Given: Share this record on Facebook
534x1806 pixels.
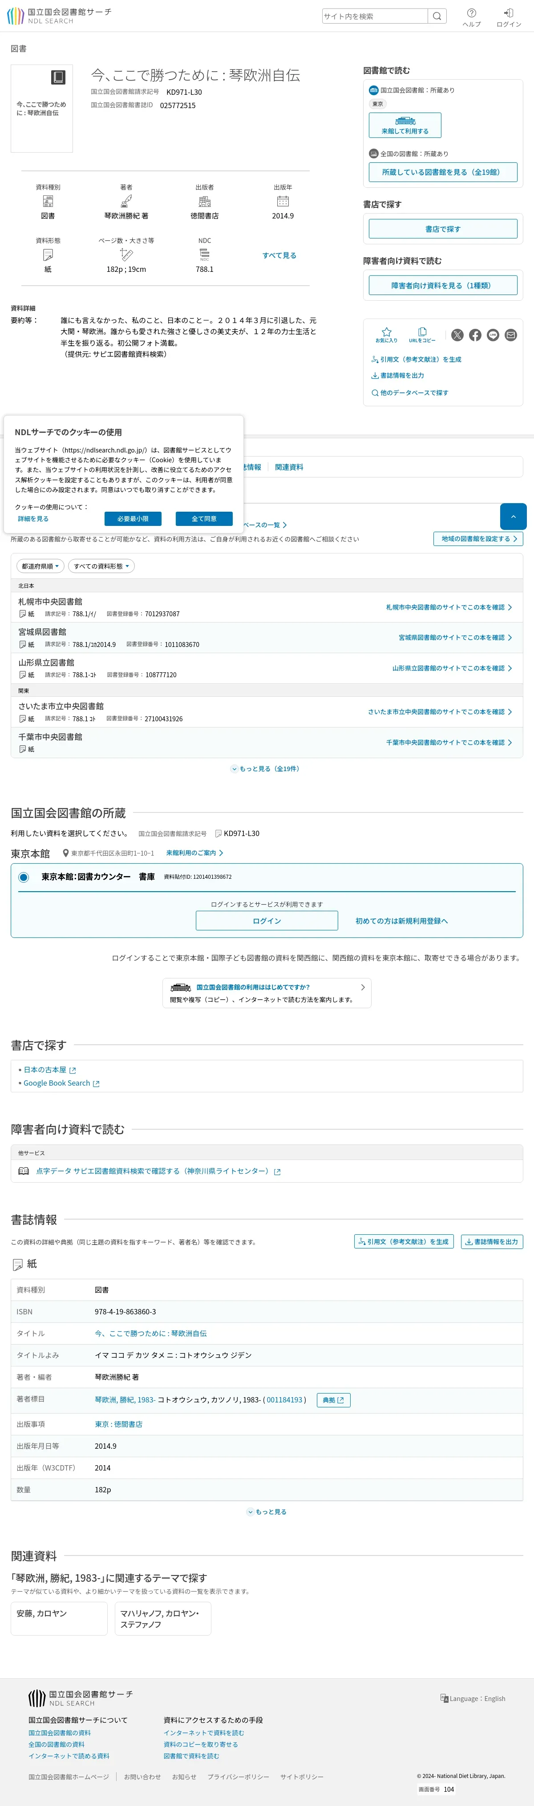Looking at the screenshot, I should coord(475,335).
